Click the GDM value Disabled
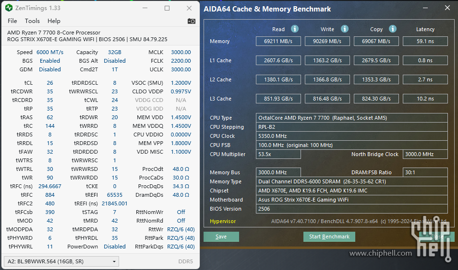Viewport: 458px width, 270px height. (x=49, y=69)
